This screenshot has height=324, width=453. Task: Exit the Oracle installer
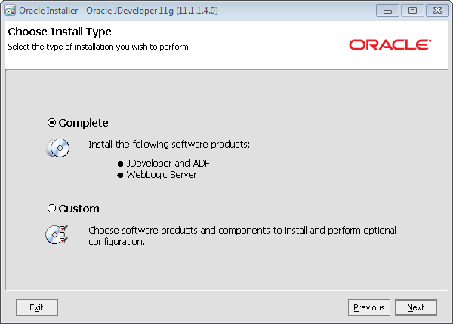coord(37,307)
